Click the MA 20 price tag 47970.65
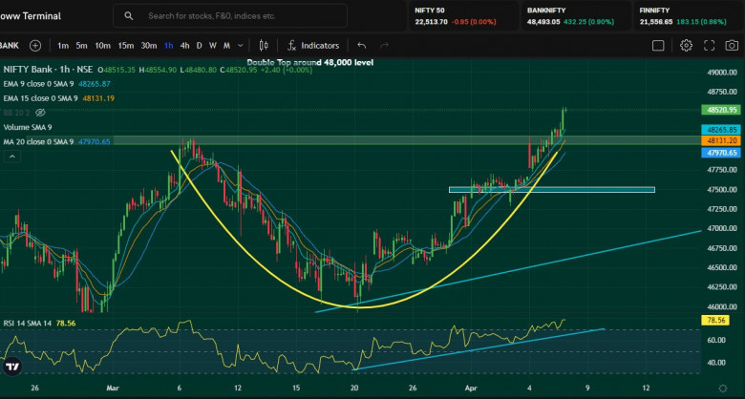Image resolution: width=745 pixels, height=399 pixels. pyautogui.click(x=722, y=153)
